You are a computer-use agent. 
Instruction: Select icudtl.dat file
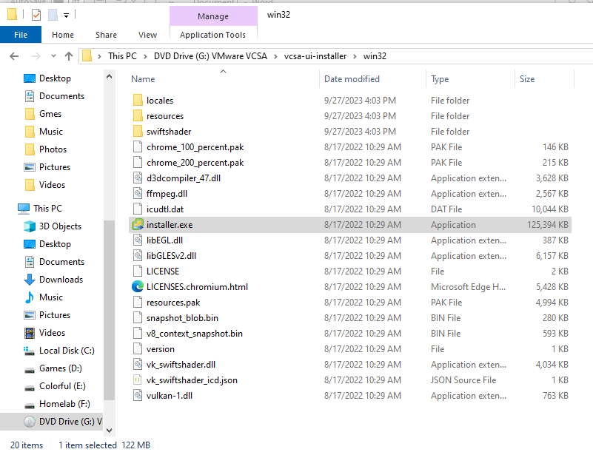(x=350, y=209)
